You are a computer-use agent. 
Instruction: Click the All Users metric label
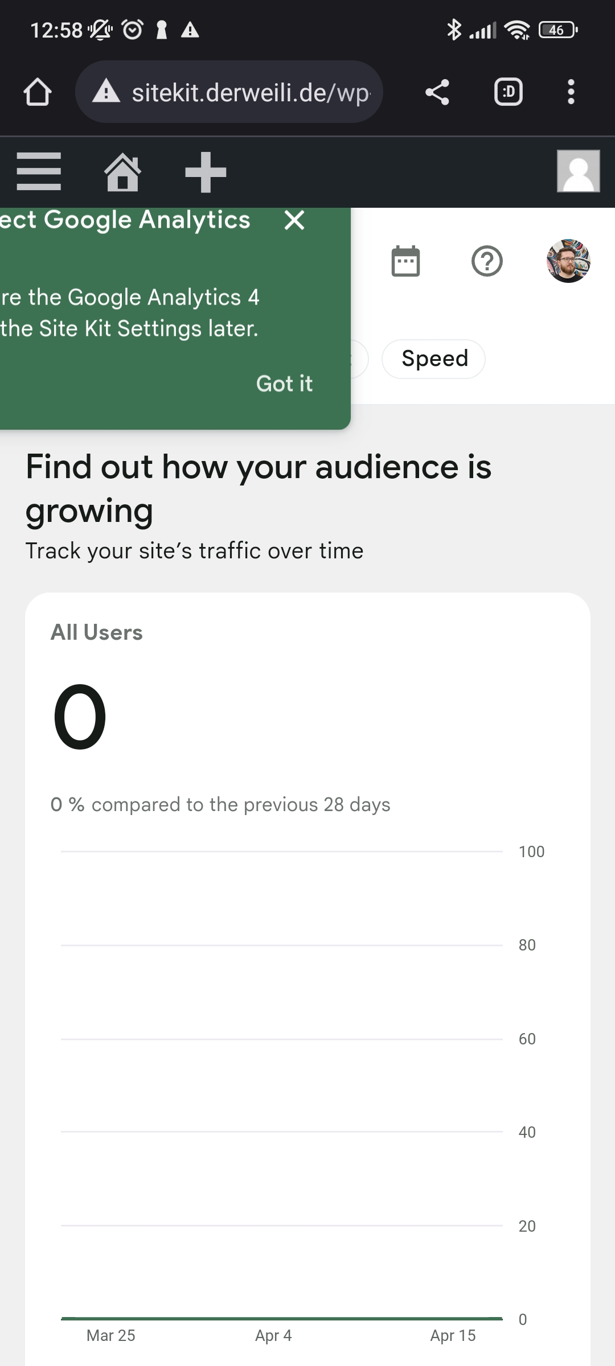(x=96, y=632)
